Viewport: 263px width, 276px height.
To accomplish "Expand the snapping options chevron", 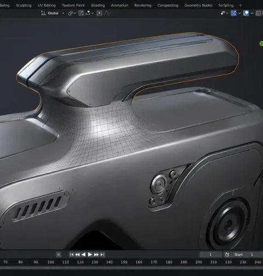I will (x=93, y=13).
